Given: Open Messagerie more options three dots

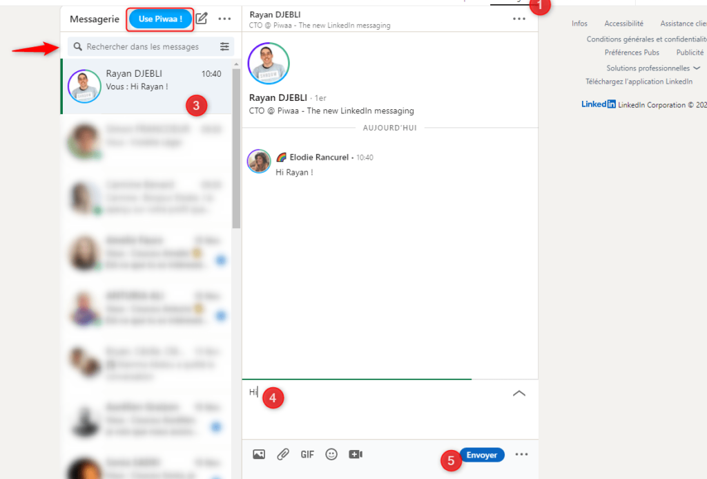Looking at the screenshot, I should pyautogui.click(x=224, y=19).
